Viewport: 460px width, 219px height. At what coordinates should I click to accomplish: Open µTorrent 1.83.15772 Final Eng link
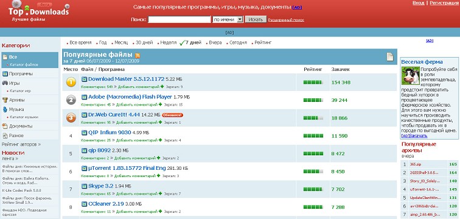point(127,168)
